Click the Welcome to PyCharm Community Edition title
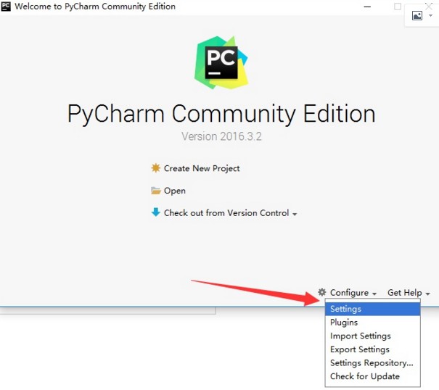The image size is (439, 390). click(95, 7)
